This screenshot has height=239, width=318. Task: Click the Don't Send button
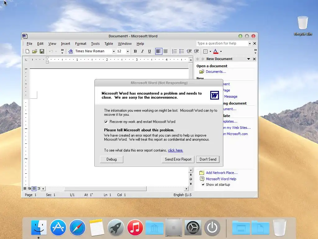[x=208, y=159]
